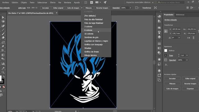
Task: Expand opacity arrow in control bar
Action: [130, 8]
